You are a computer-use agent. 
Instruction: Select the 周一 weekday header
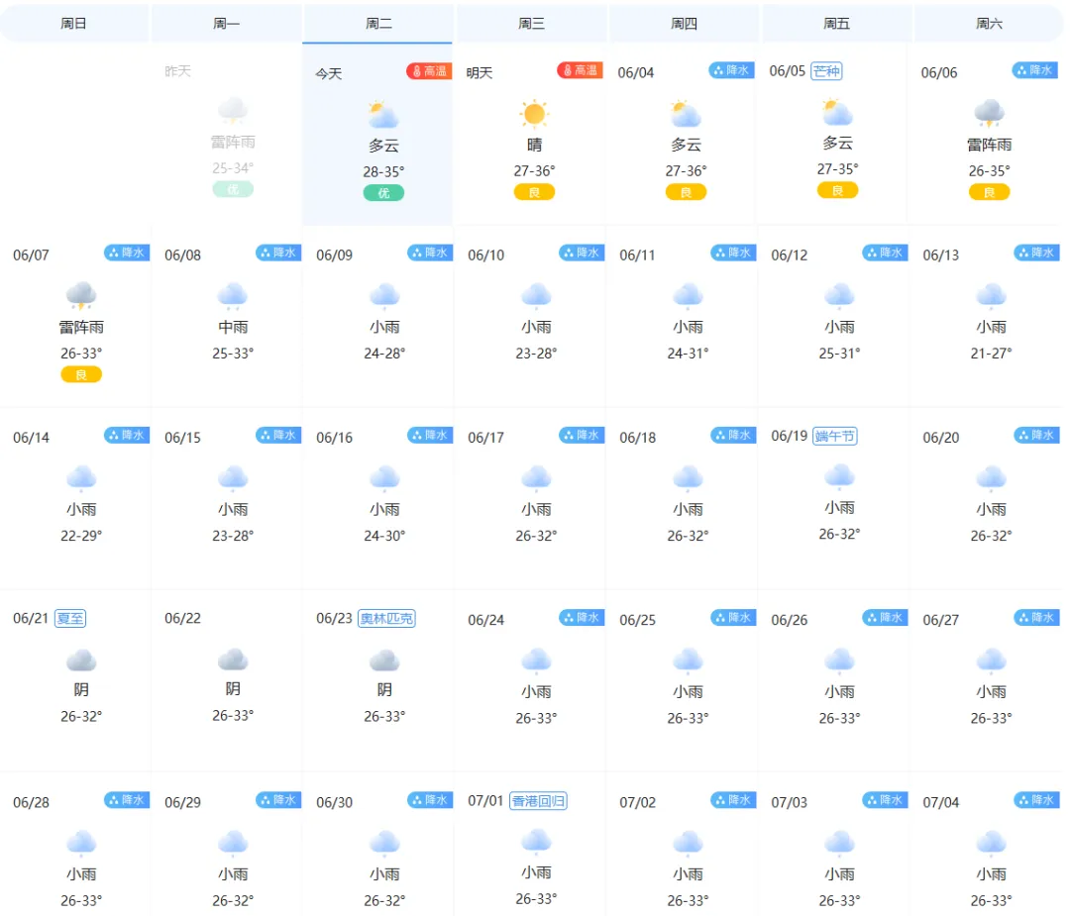[x=226, y=24]
